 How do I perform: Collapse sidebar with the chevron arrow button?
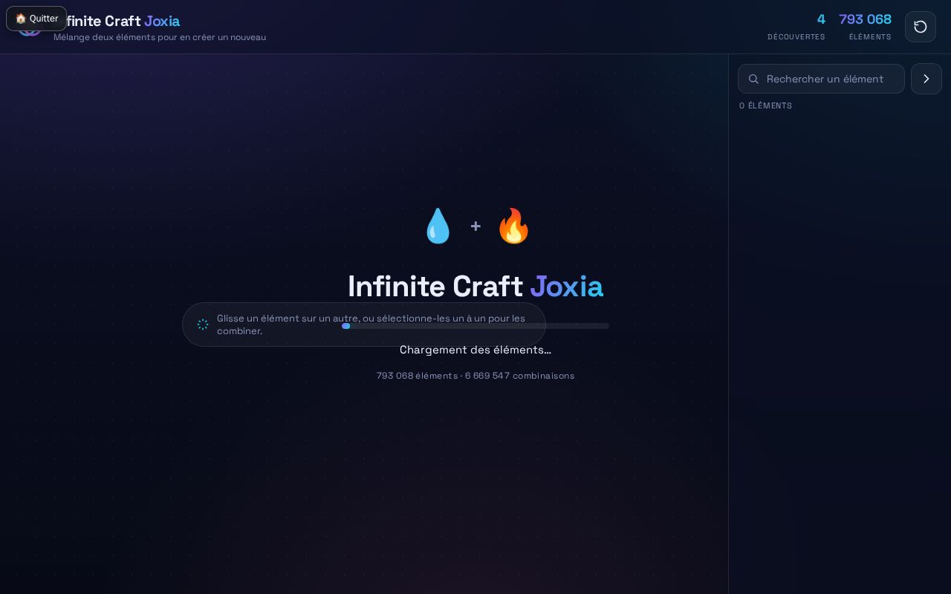(x=926, y=79)
